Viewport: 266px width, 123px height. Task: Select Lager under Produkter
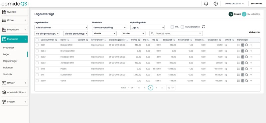tap(6, 54)
